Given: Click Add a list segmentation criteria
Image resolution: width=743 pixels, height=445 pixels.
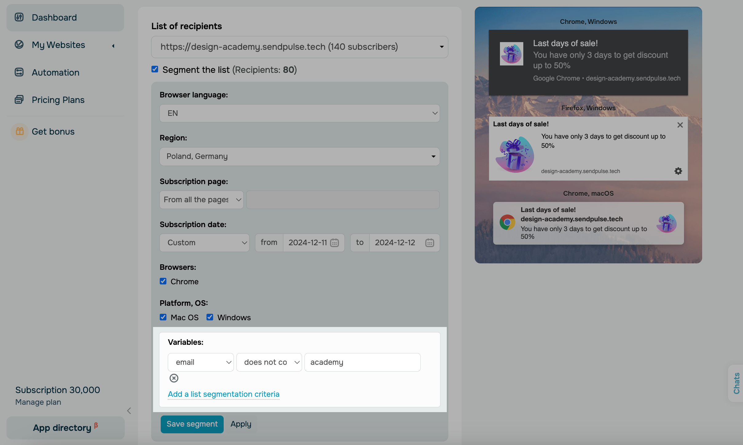Looking at the screenshot, I should pos(223,394).
